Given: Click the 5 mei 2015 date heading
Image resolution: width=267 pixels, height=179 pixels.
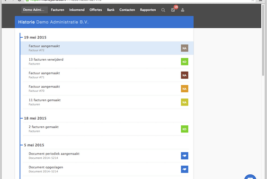Looking at the screenshot, I should pos(34,145).
